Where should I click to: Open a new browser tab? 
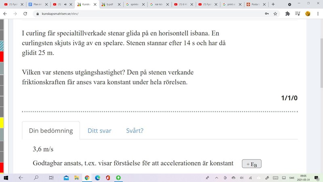(273, 4)
